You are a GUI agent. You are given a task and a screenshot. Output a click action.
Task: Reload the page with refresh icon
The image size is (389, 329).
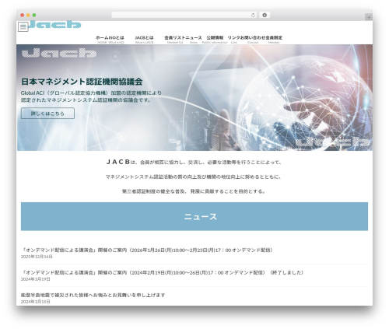(254, 15)
